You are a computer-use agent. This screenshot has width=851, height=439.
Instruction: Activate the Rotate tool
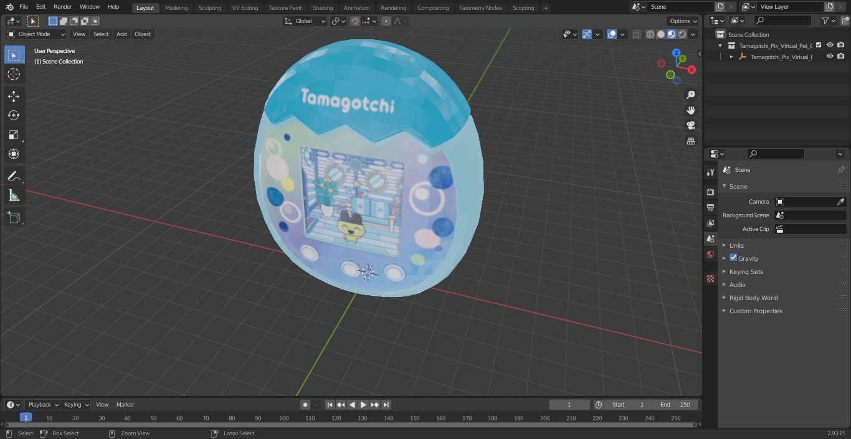[x=14, y=115]
